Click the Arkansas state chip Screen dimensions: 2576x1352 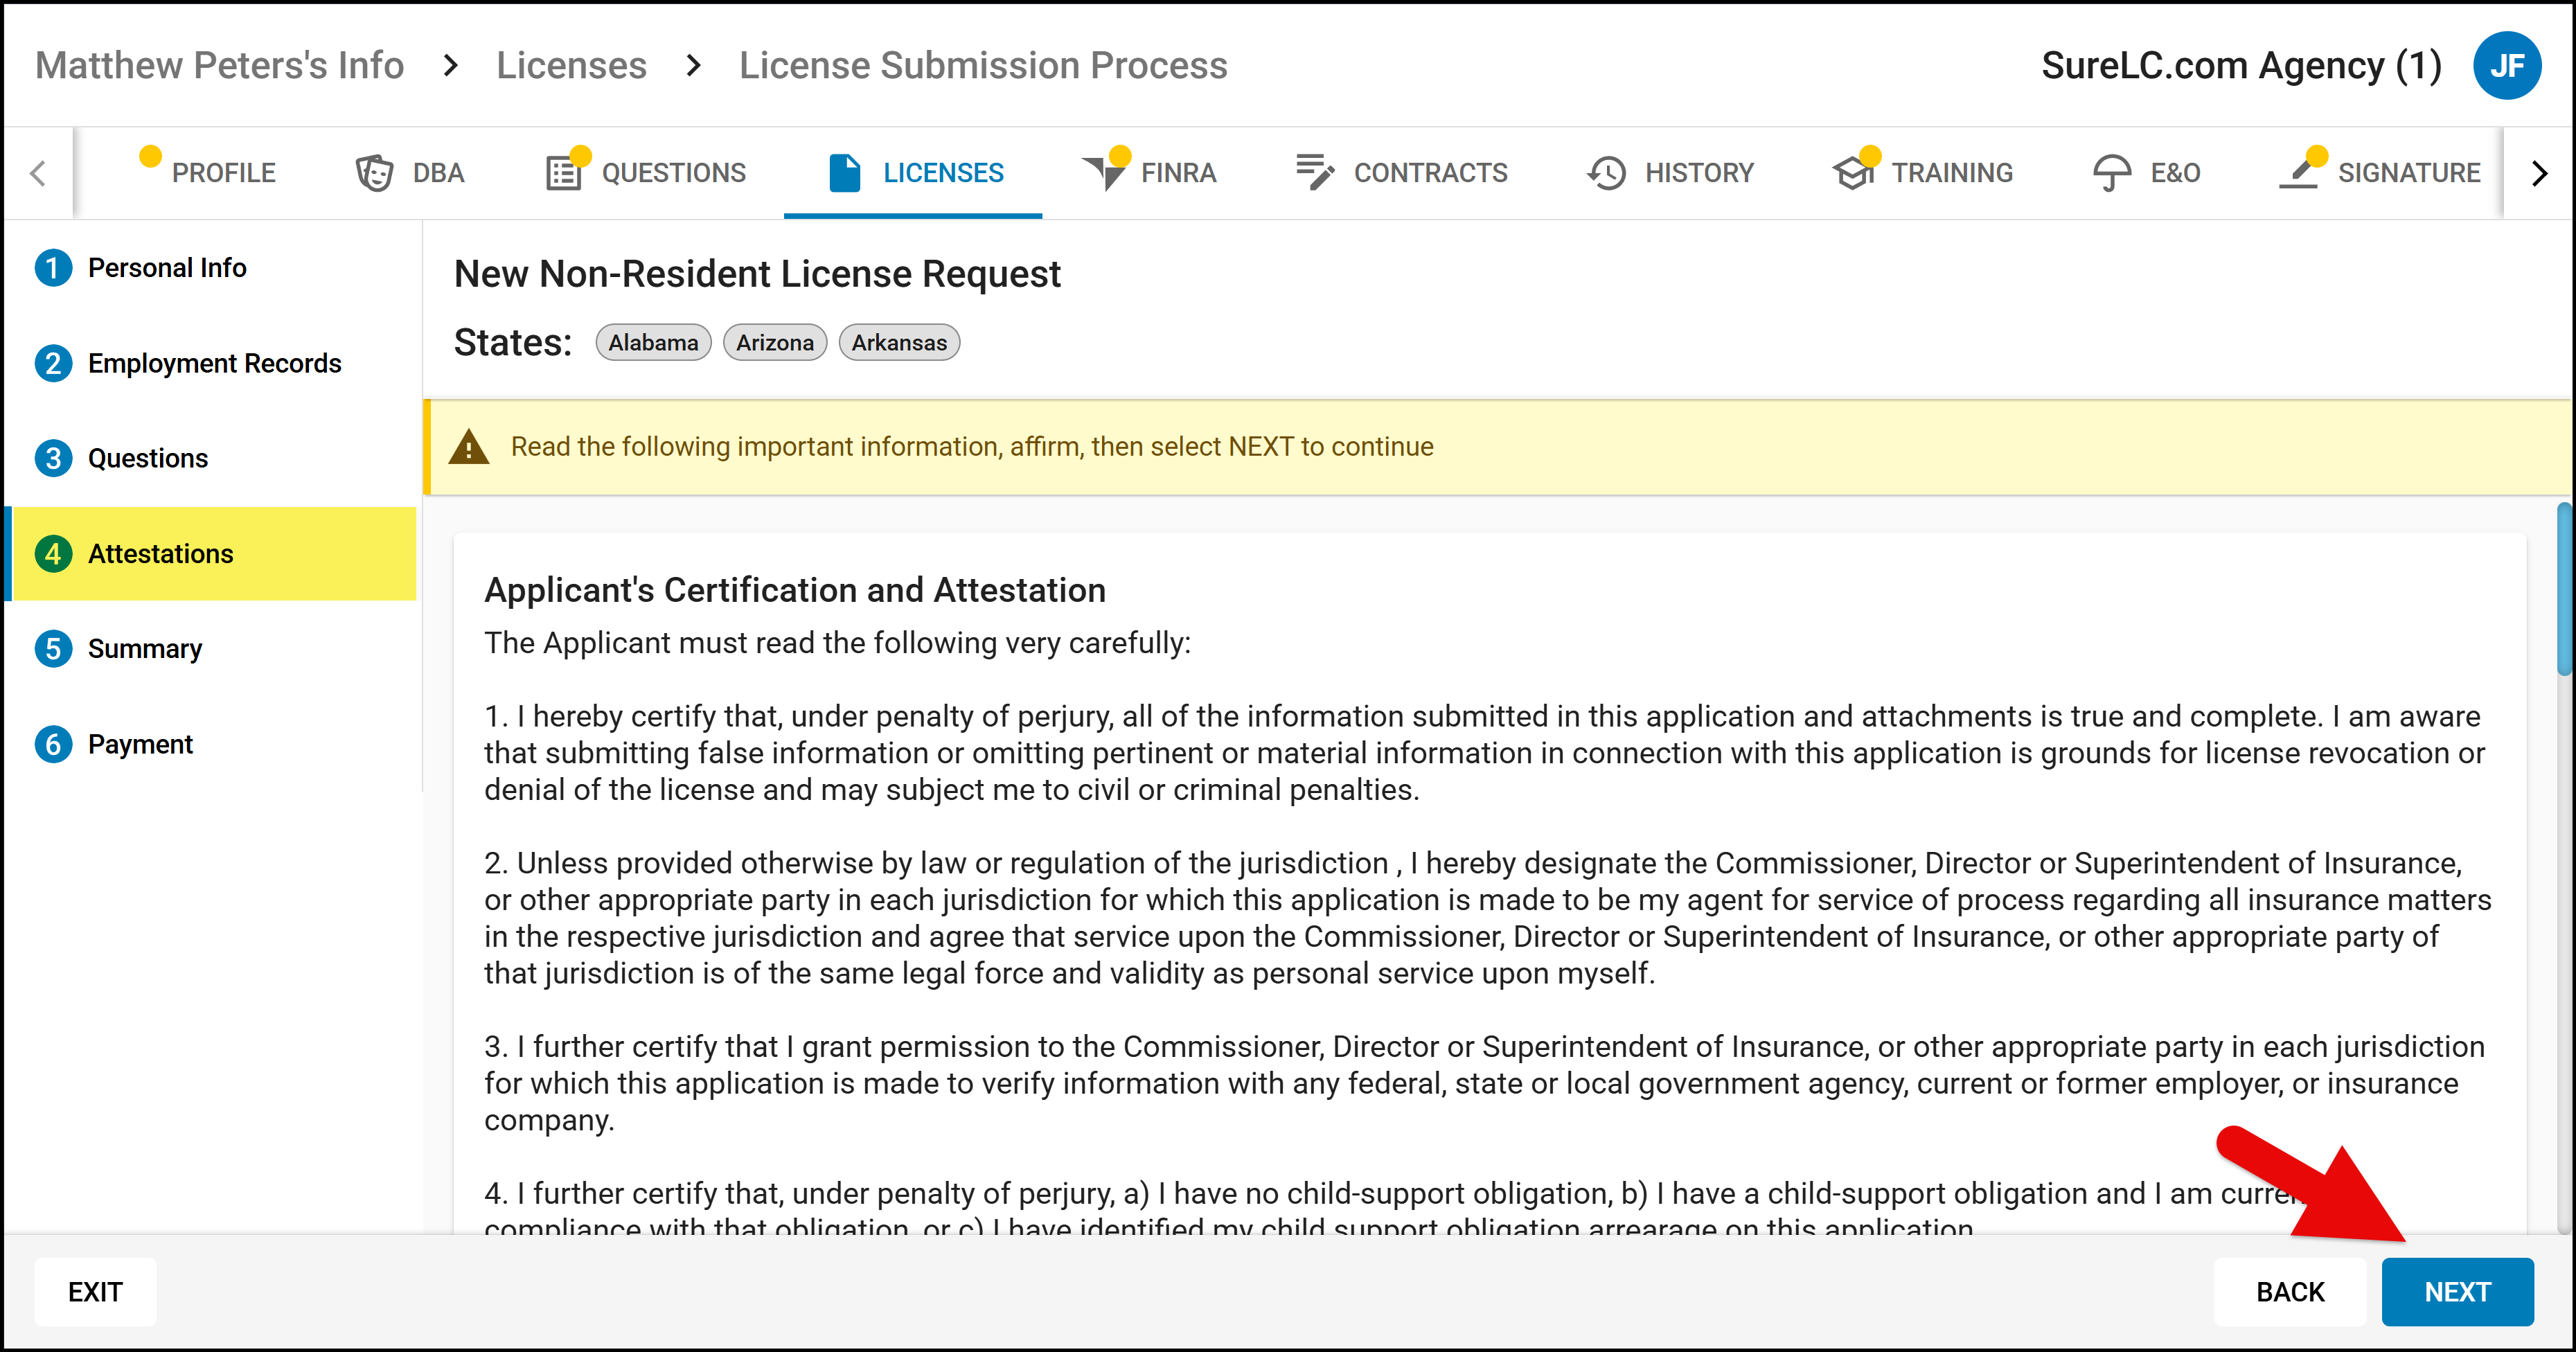(899, 343)
